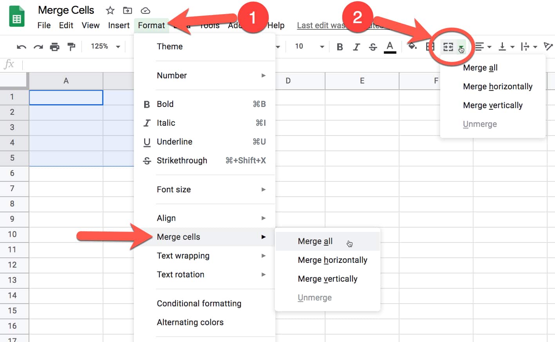Open the Edit menu
Viewport: 555px width, 342px height.
point(66,25)
